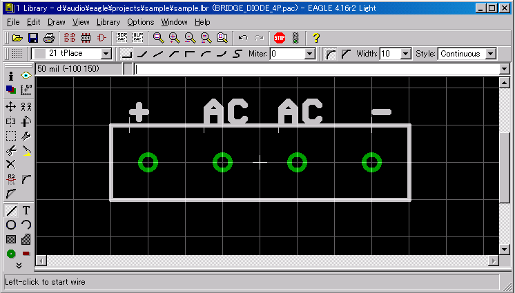Select the Rectangle fill tool
Viewport: 515px width, 293px height.
point(11,239)
